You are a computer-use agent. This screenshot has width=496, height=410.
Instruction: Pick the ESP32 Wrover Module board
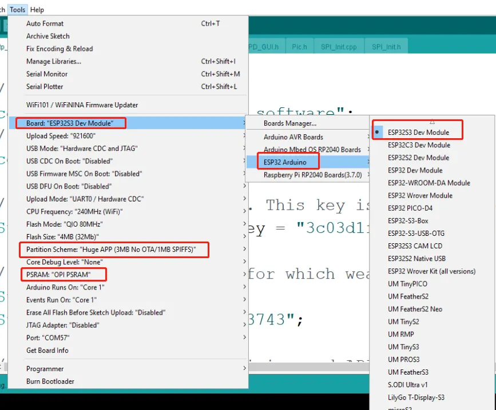pyautogui.click(x=420, y=195)
